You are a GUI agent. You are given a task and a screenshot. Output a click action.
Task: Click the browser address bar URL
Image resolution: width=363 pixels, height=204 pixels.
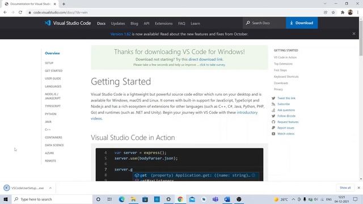(x=60, y=12)
